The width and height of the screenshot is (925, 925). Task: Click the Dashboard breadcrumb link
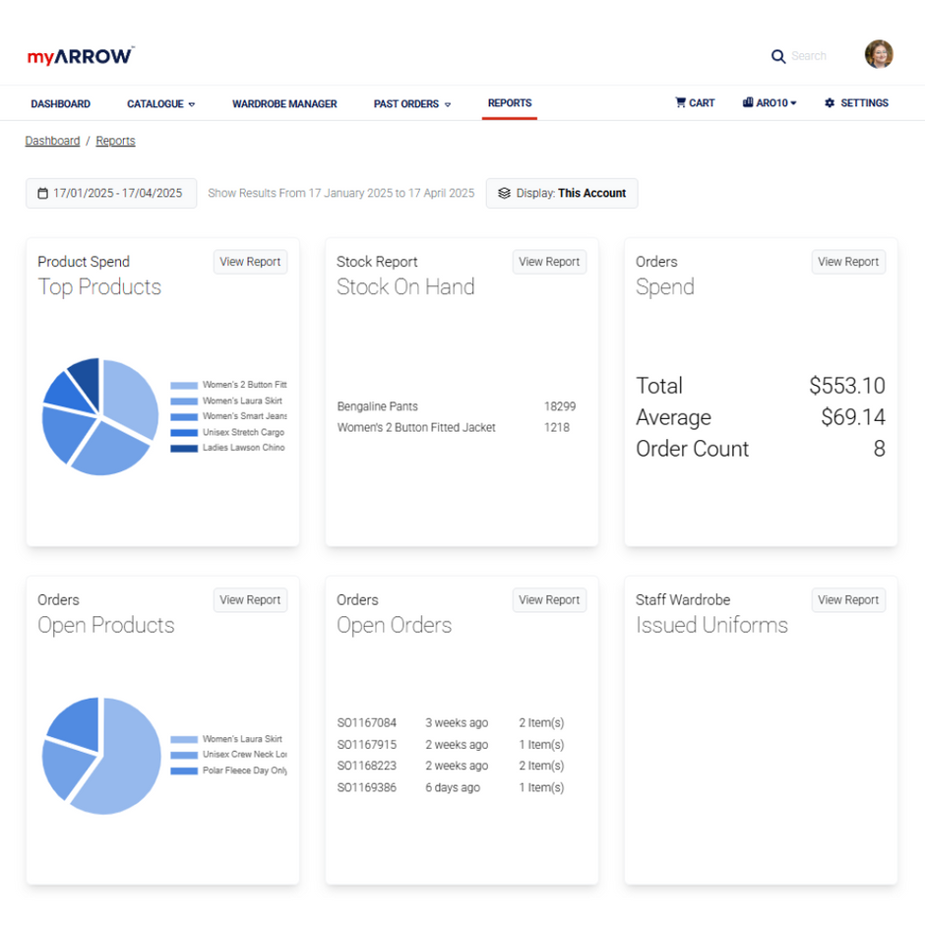[x=52, y=141]
